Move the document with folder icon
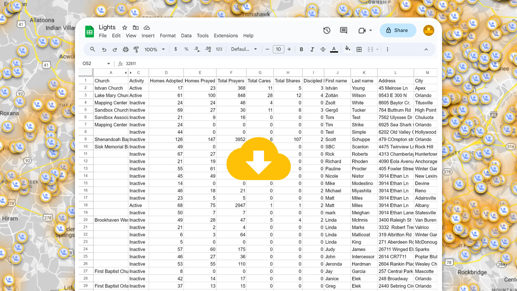517x291 pixels. (136, 27)
